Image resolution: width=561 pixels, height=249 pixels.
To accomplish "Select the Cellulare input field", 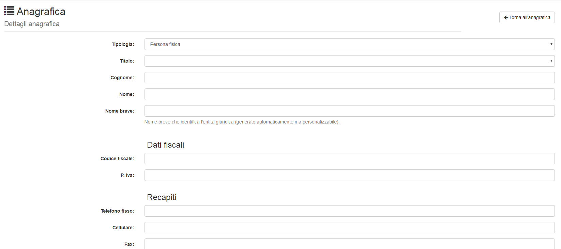I will pos(349,228).
